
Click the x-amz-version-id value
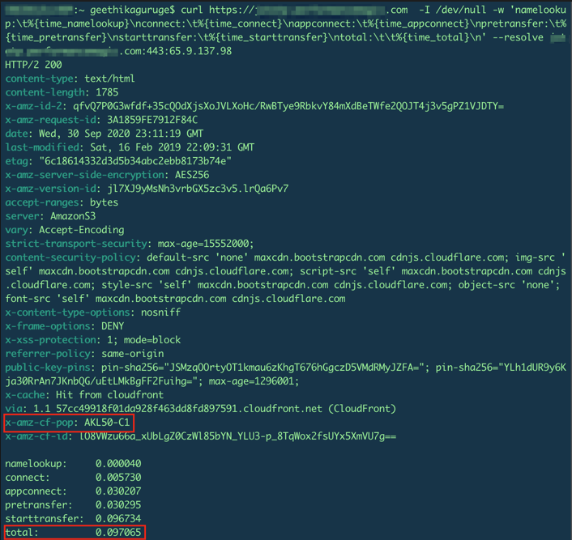[x=198, y=189]
